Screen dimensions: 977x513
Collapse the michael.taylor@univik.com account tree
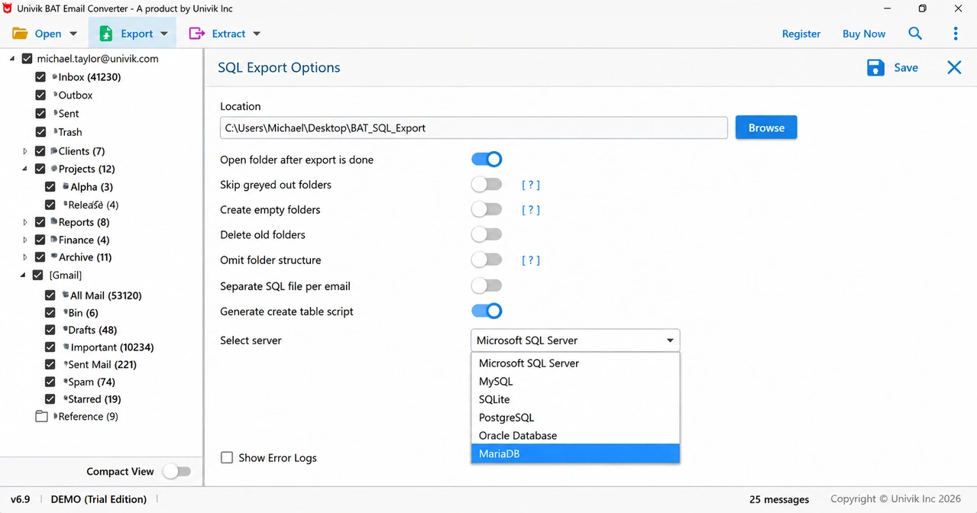coord(13,59)
